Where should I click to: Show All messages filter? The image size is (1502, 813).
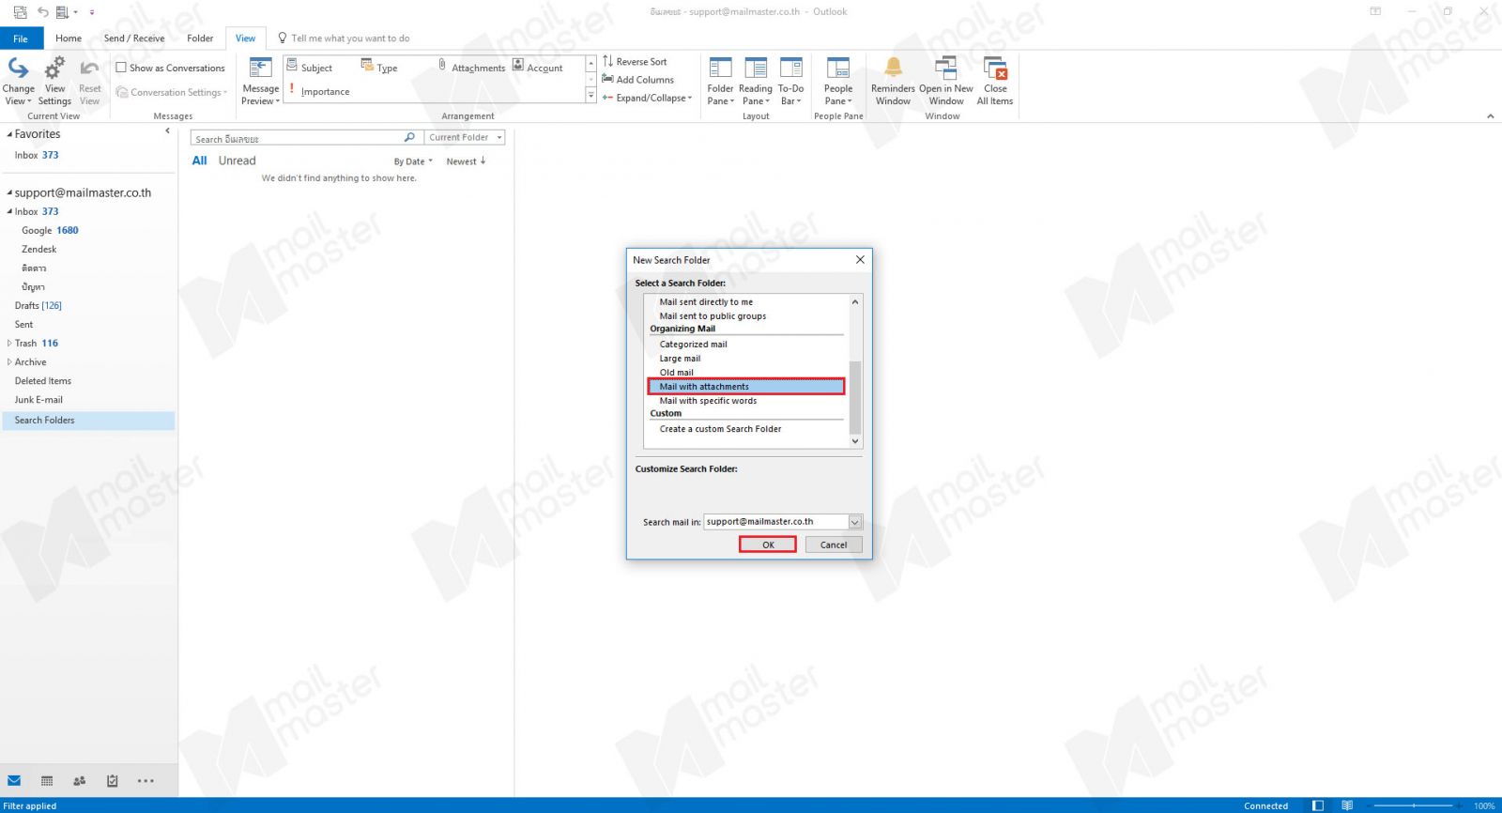pos(199,161)
